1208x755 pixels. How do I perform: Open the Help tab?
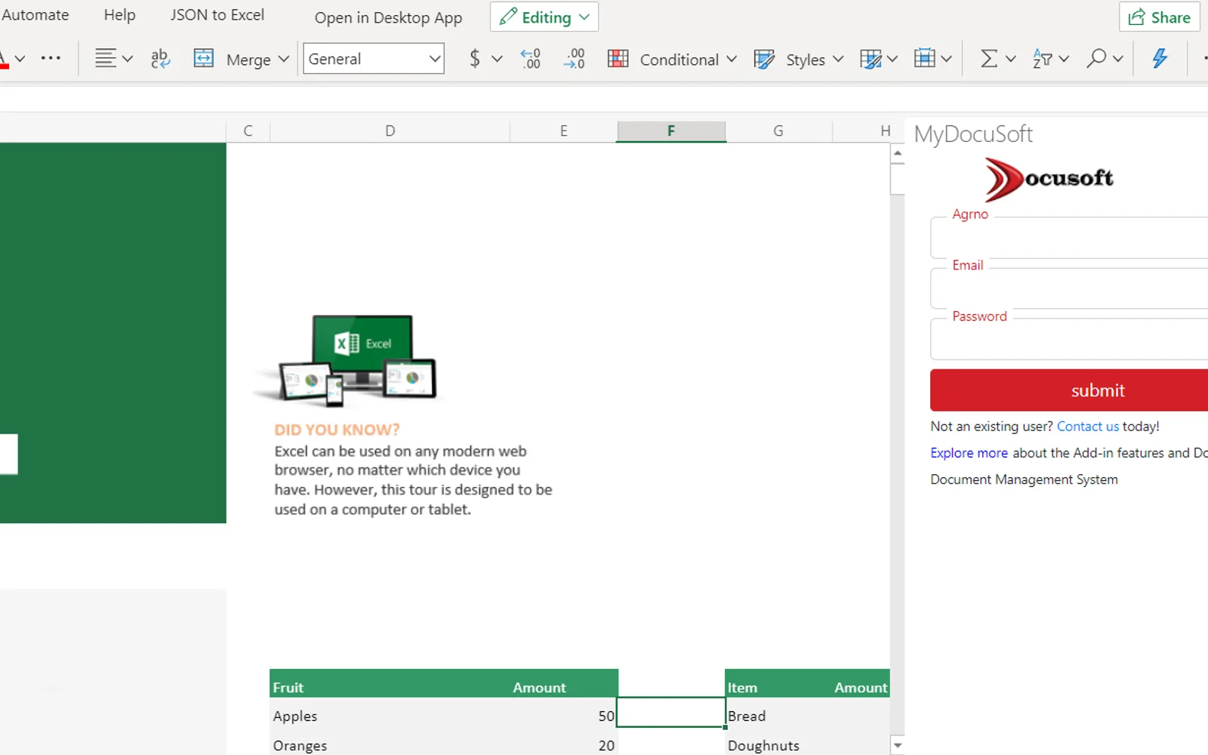(119, 15)
